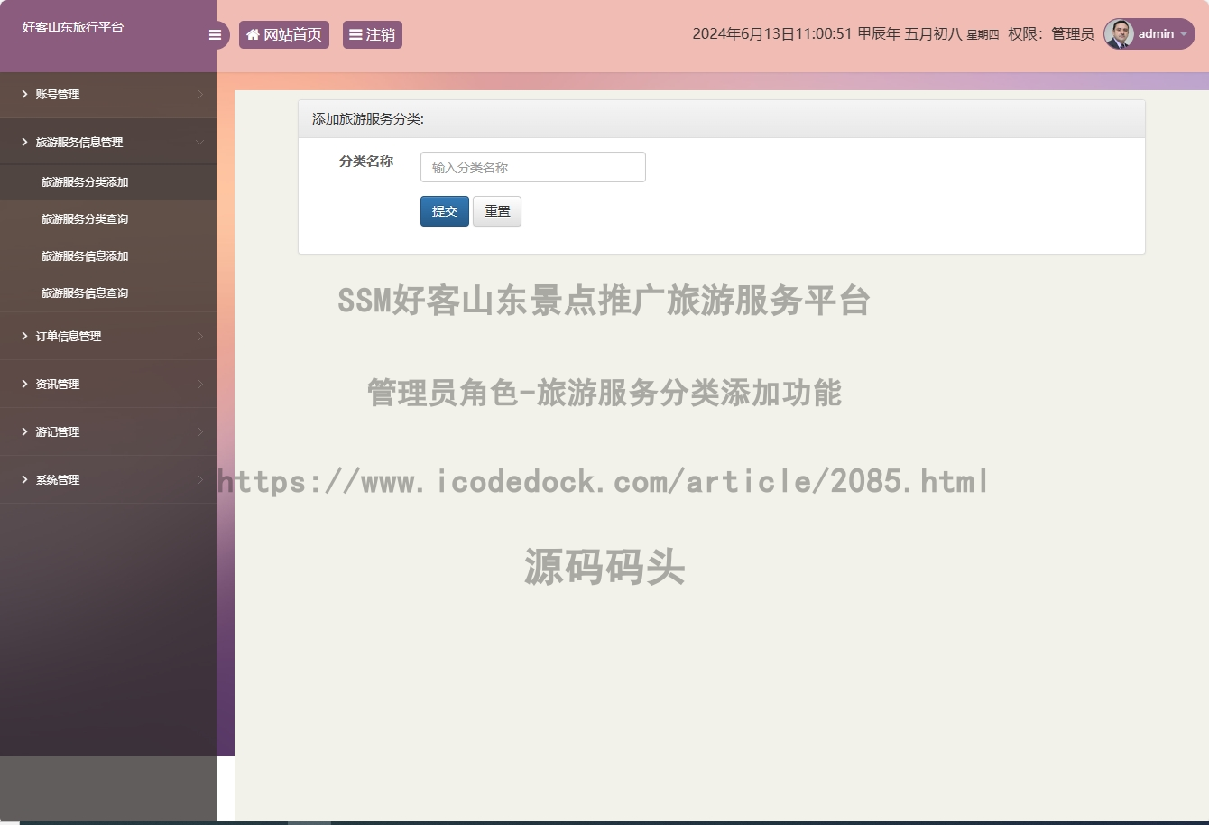This screenshot has width=1209, height=825.
Task: Click the 好客山东旅行平台 title
Action: click(73, 27)
